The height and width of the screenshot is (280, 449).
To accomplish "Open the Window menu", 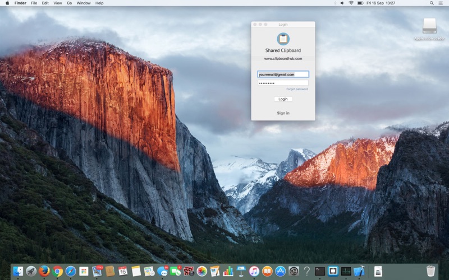I will 84,3.
